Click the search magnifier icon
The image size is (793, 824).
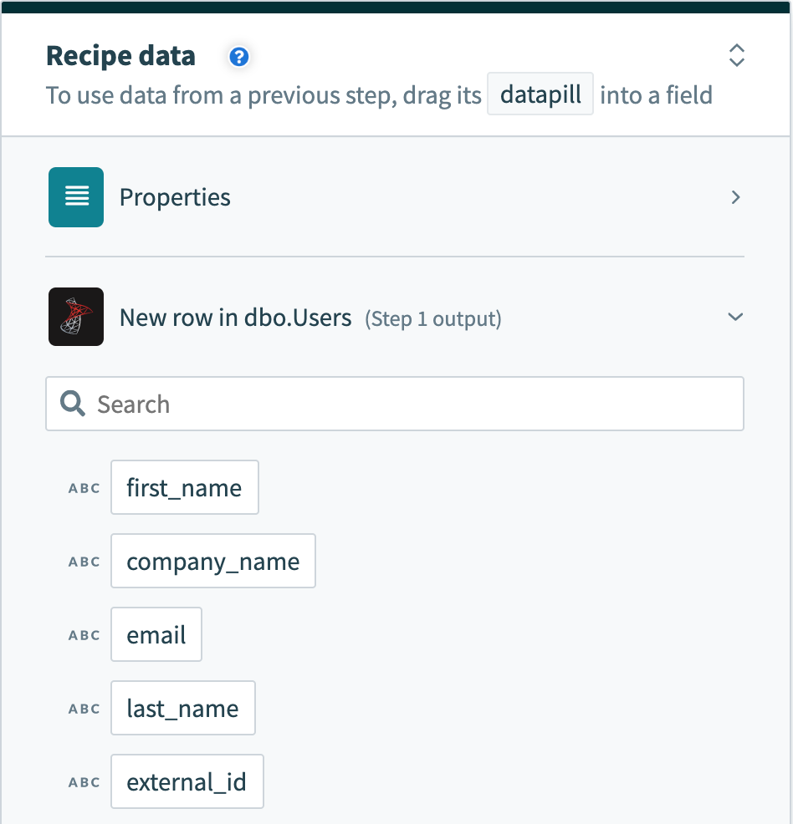(x=74, y=404)
